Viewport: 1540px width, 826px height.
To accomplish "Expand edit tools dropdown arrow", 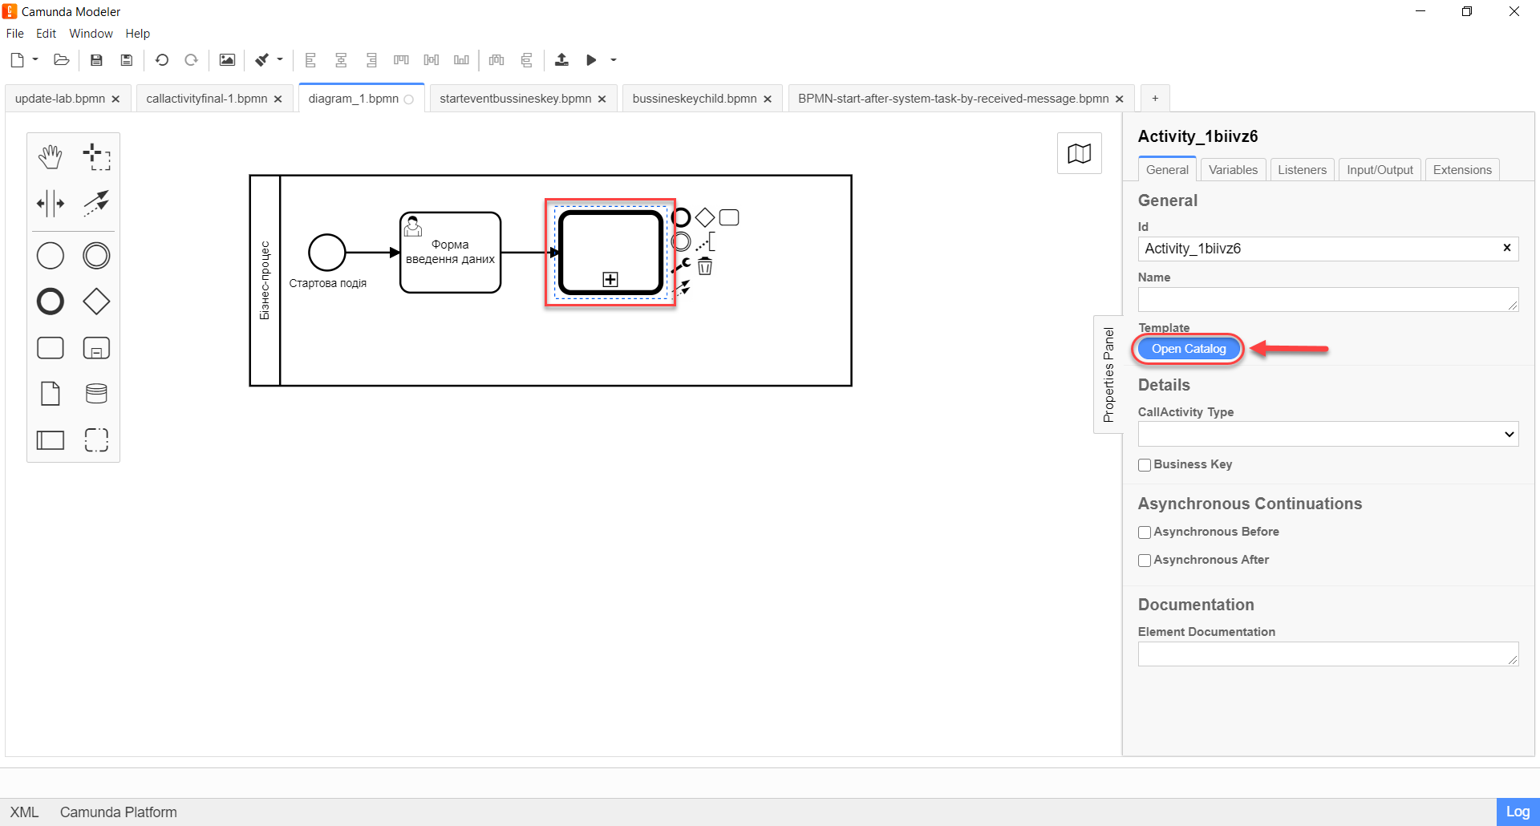I will [280, 59].
